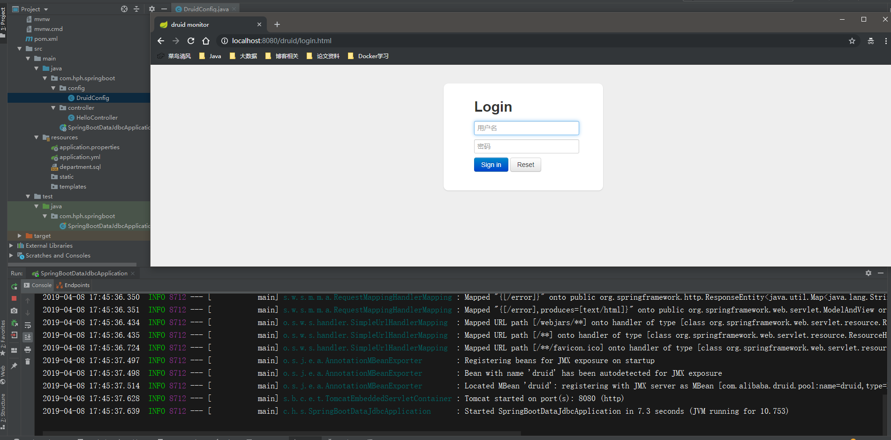The height and width of the screenshot is (440, 891).
Task: Click the exit icon in the Run toolbar
Action: point(14,335)
